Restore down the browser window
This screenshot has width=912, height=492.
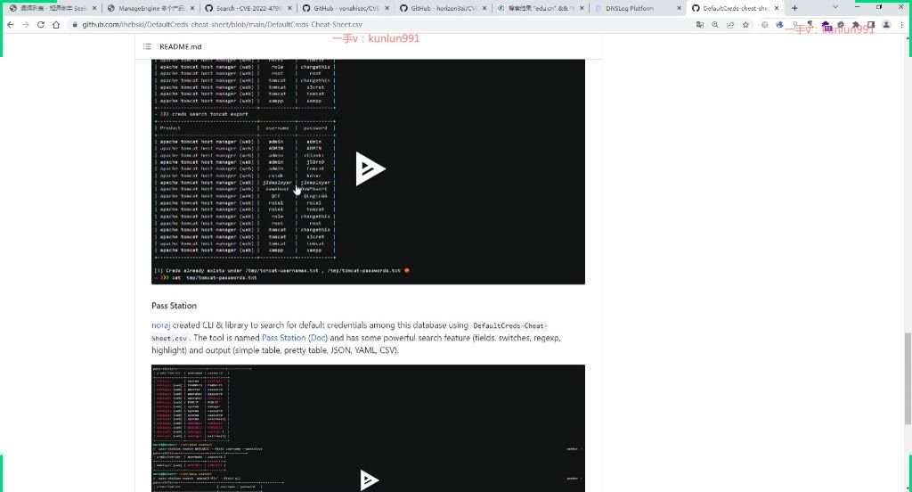pyautogui.click(x=879, y=7)
